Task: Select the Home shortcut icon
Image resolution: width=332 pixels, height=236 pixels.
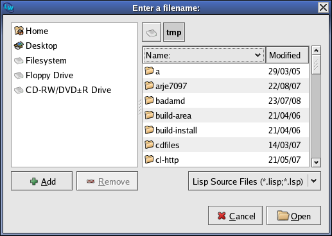Action: point(19,31)
